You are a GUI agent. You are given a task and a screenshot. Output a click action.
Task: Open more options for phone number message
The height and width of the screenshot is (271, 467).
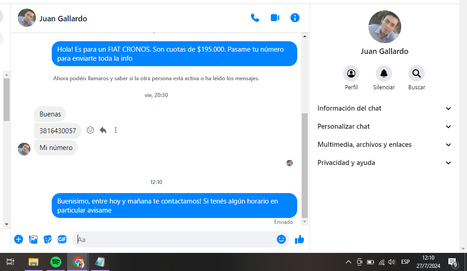[116, 130]
